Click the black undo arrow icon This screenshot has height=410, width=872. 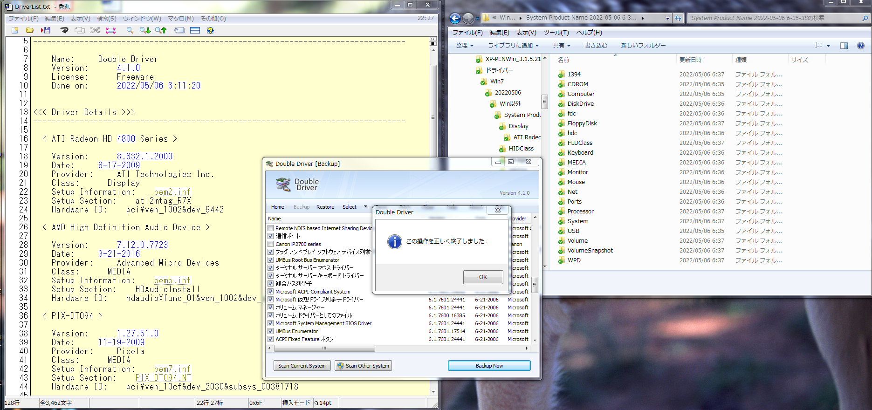[64, 30]
